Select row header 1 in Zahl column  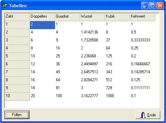[x=17, y=25]
